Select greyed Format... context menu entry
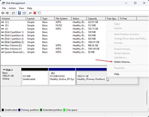The width and height of the screenshot is (149, 117). pyautogui.click(x=119, y=43)
